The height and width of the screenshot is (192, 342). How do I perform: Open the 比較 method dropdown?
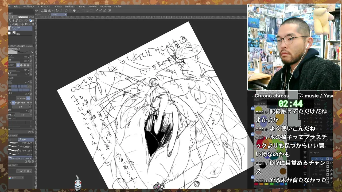pos(24,115)
